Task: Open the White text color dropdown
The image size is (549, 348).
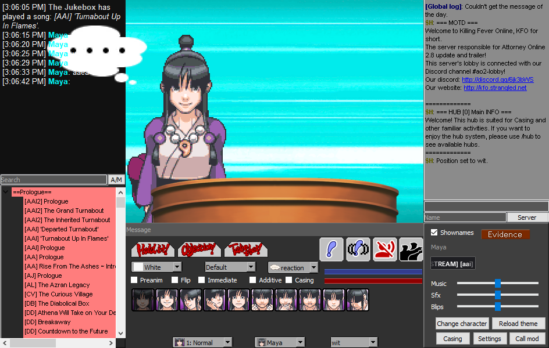Action: (156, 267)
